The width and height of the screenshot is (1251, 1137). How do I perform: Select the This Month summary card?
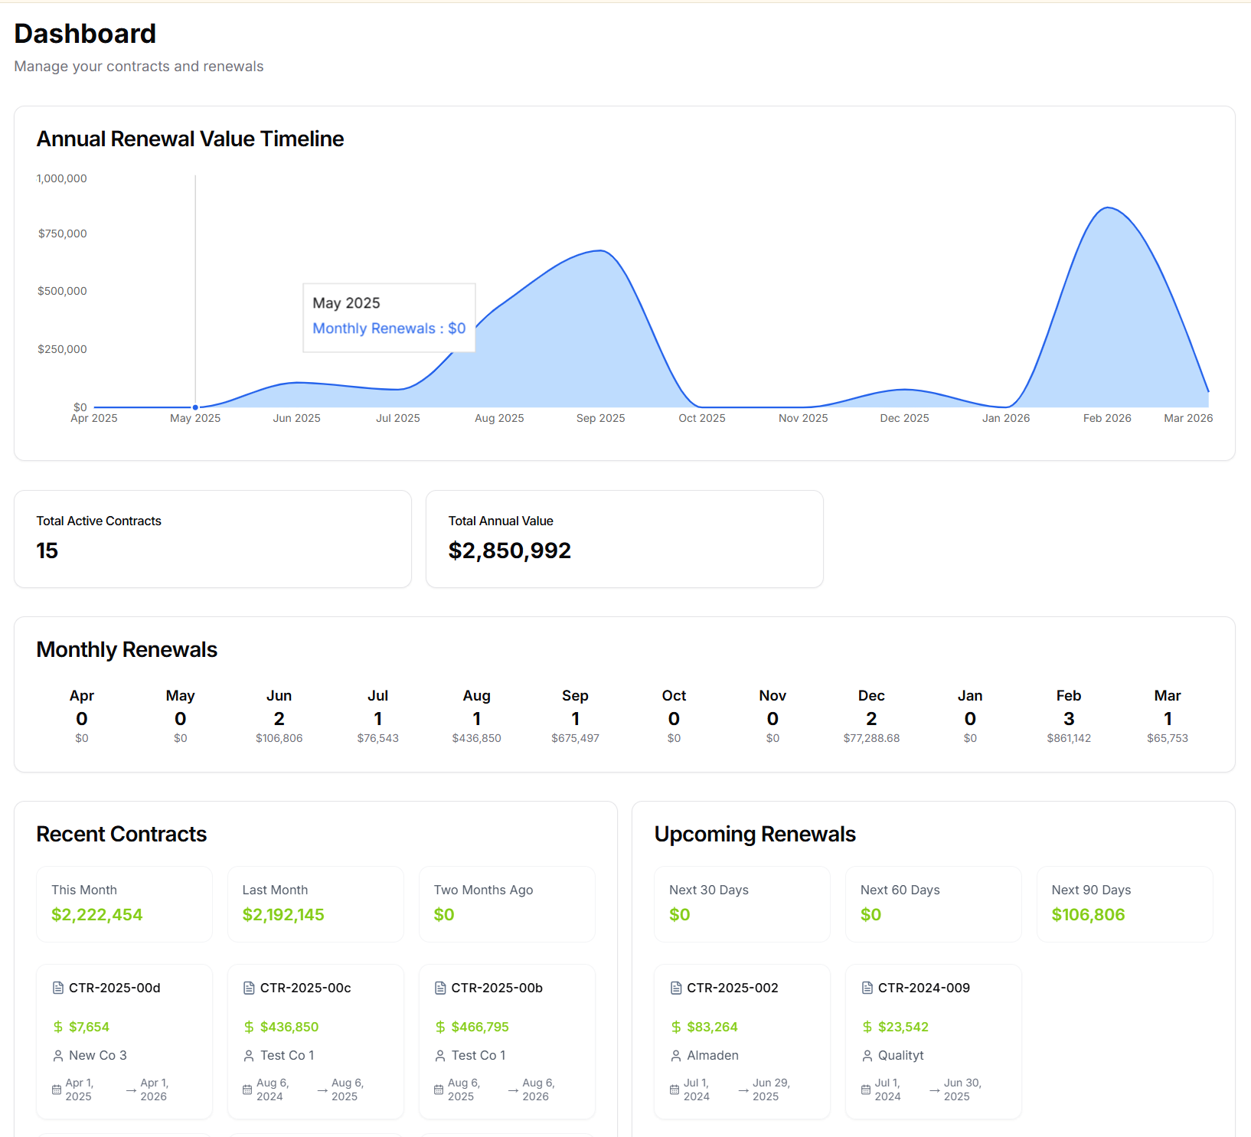[x=124, y=903]
